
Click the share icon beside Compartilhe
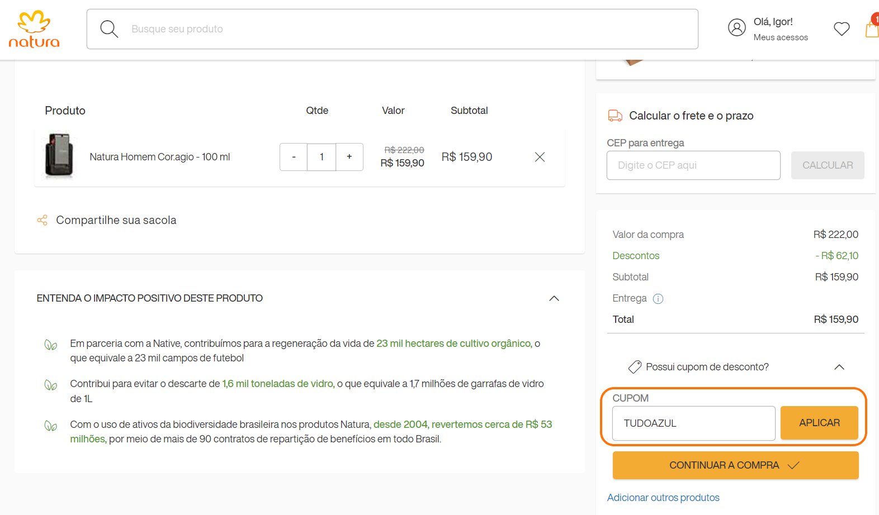(x=42, y=220)
